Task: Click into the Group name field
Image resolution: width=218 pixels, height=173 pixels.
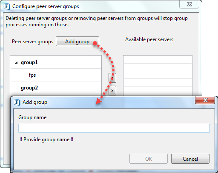Action: pos(114,128)
